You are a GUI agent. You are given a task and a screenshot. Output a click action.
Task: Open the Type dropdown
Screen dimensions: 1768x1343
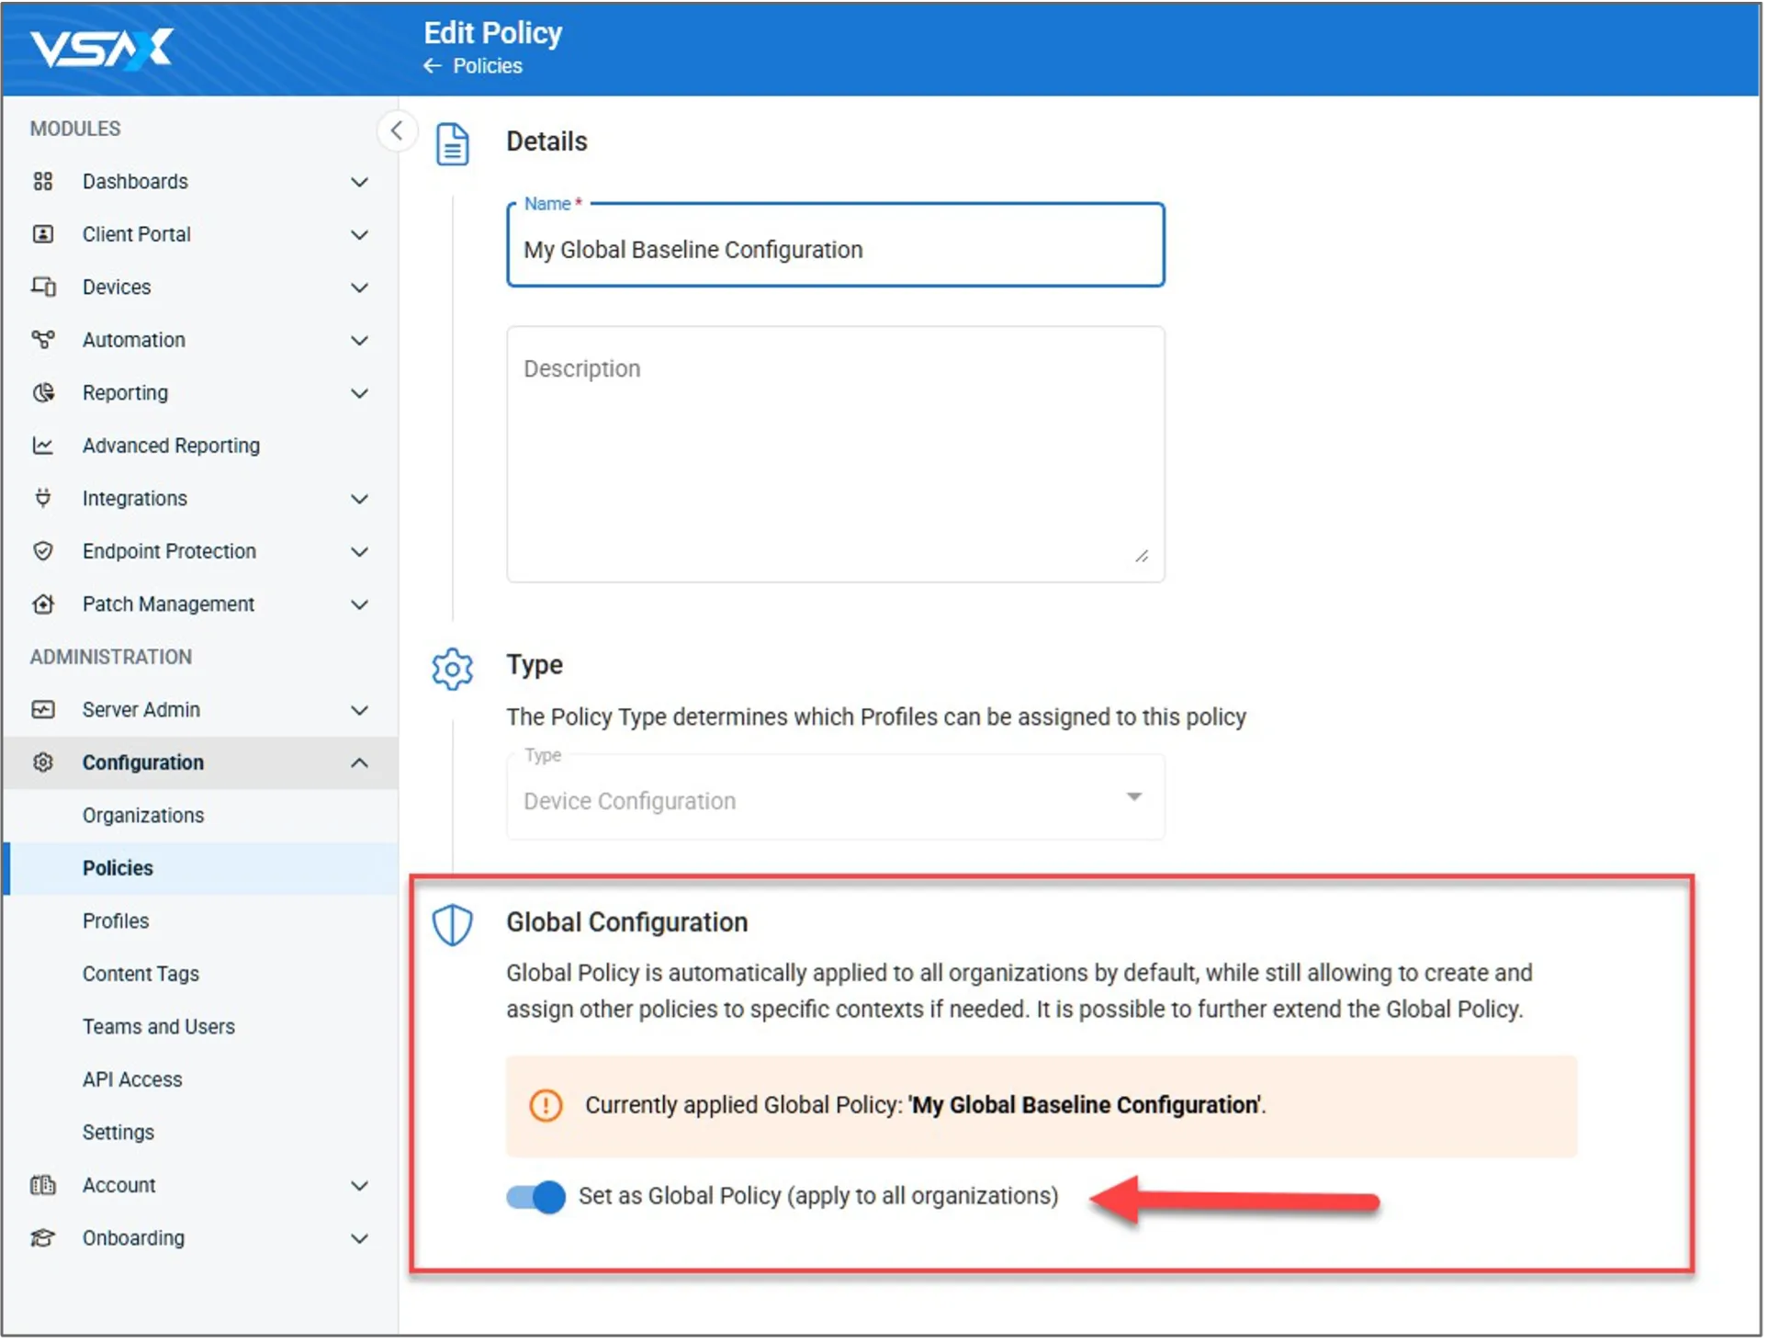point(834,798)
